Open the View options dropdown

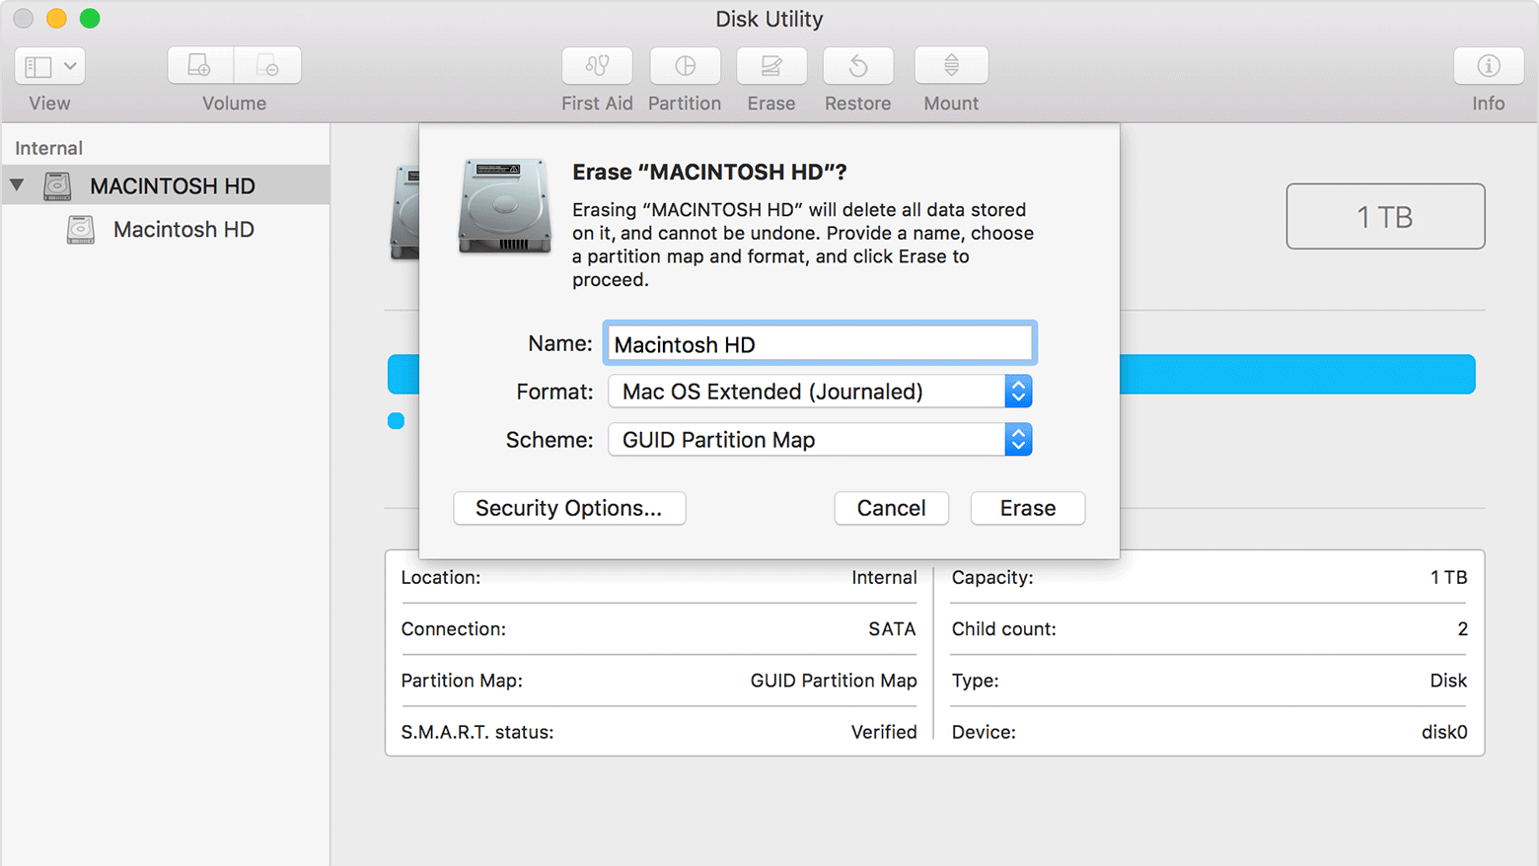pyautogui.click(x=48, y=65)
